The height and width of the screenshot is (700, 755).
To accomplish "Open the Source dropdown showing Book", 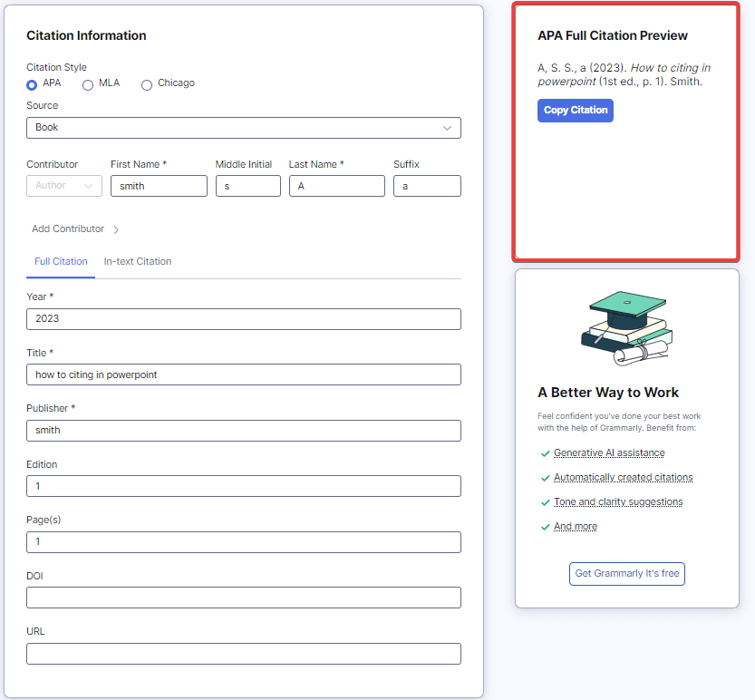I will [243, 128].
